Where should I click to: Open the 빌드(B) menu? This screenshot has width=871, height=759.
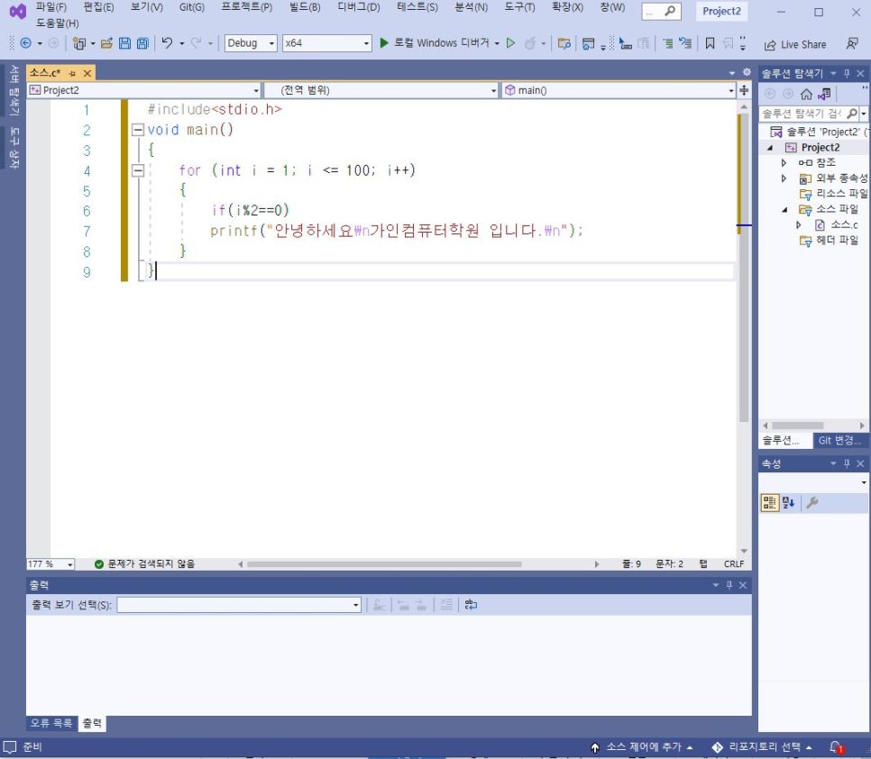click(305, 7)
